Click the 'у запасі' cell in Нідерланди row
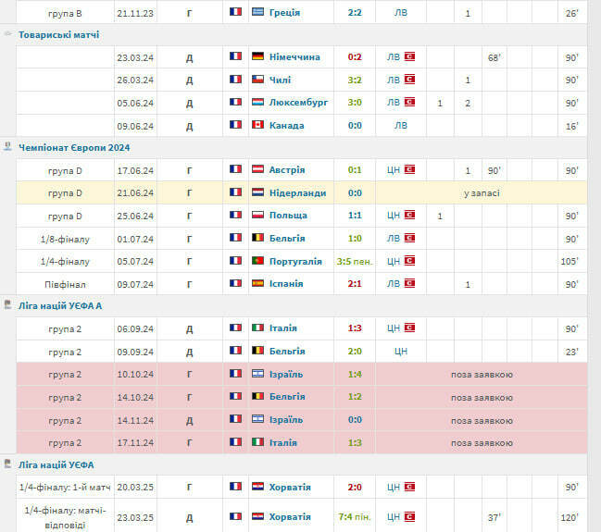 (481, 192)
